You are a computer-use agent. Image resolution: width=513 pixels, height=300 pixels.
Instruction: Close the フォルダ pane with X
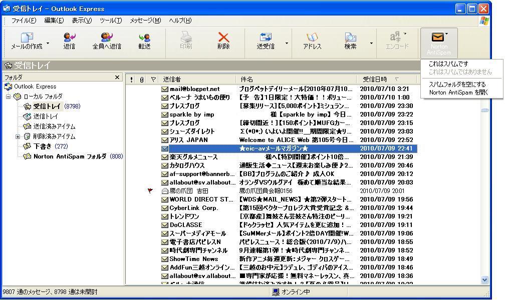117,77
